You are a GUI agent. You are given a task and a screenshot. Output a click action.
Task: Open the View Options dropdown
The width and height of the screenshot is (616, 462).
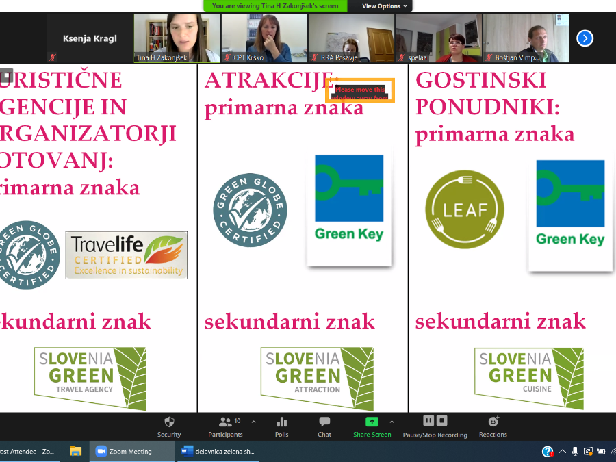click(x=384, y=6)
